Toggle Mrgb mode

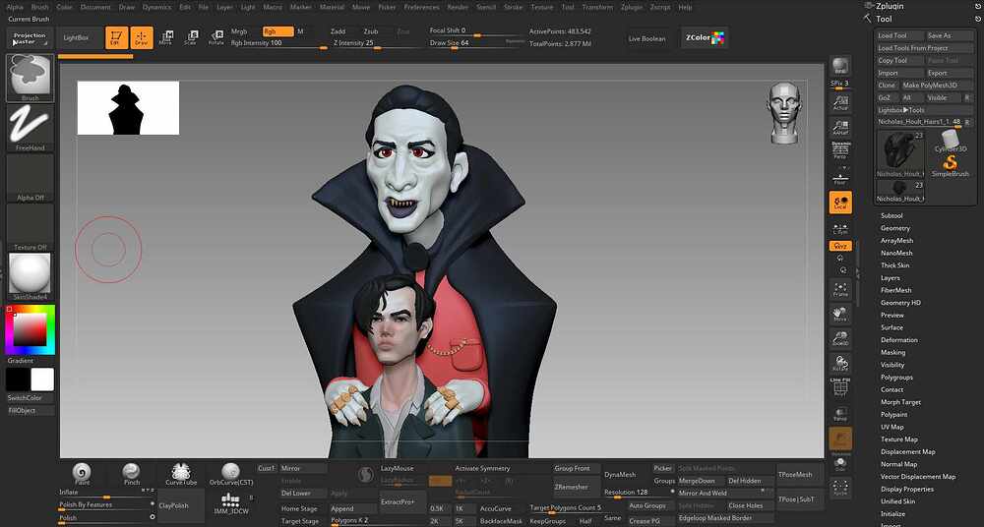click(240, 31)
